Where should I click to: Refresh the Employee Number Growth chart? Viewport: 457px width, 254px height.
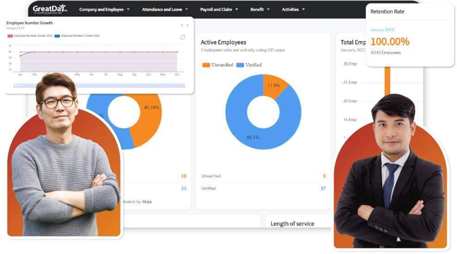tap(183, 37)
